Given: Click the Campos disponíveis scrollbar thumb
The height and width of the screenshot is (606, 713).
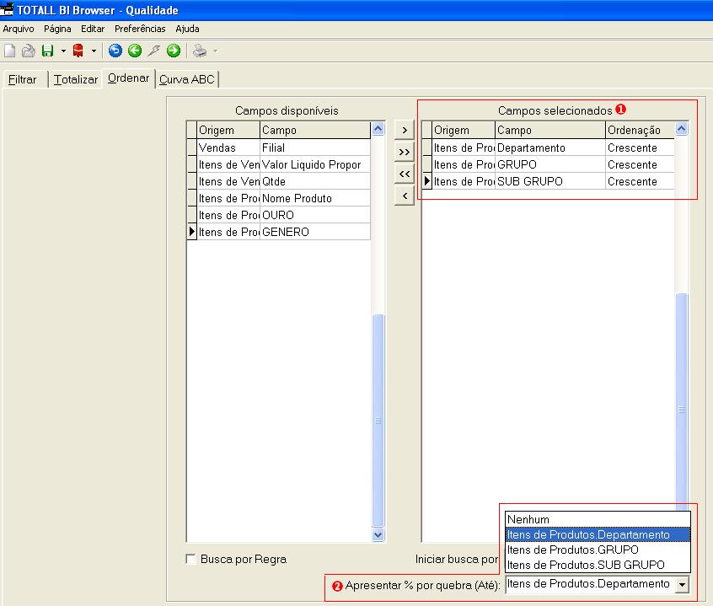Looking at the screenshot, I should pos(378,421).
